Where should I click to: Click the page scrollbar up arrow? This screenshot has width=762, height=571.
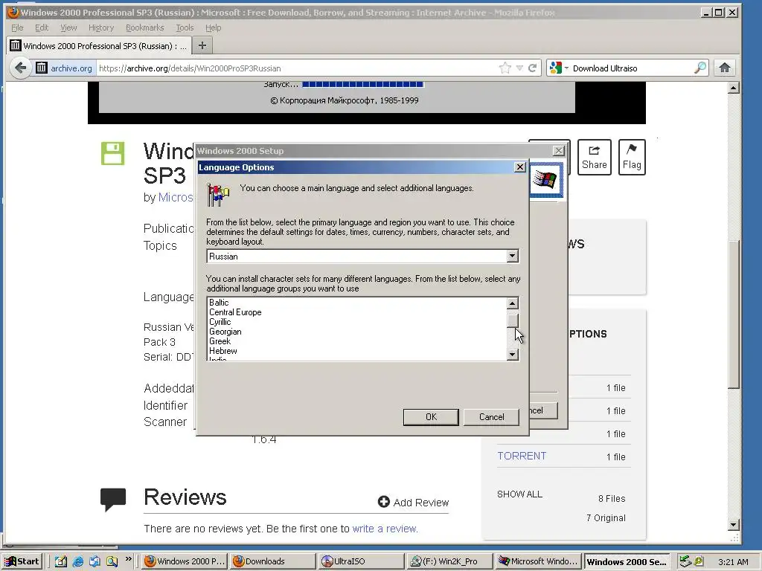pyautogui.click(x=734, y=88)
